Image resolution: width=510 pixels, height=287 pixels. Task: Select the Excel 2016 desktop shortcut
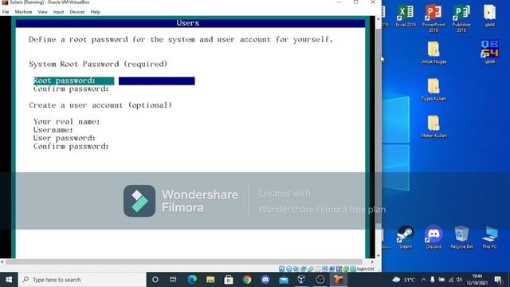coord(406,16)
